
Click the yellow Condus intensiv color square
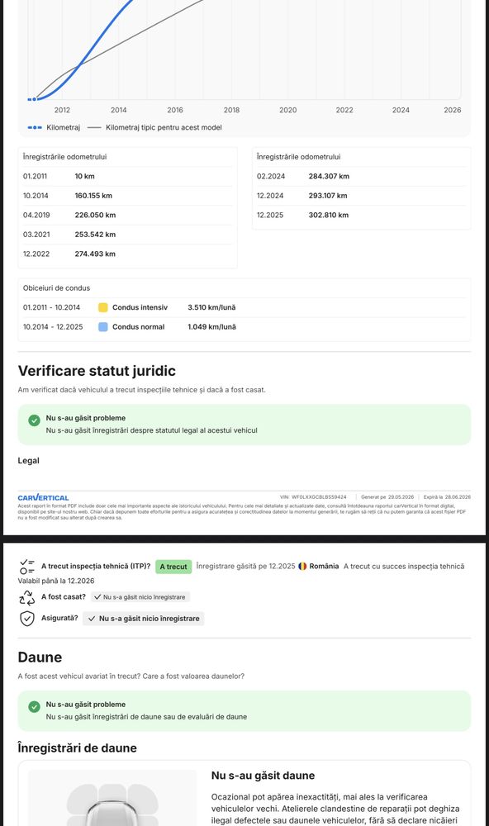pyautogui.click(x=103, y=307)
